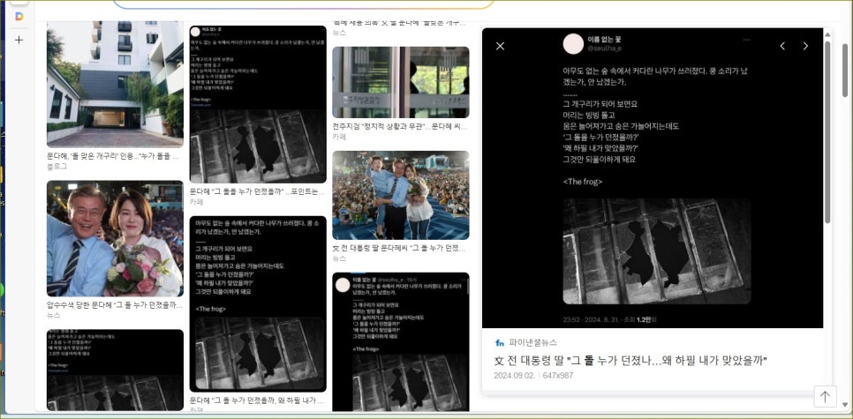Viewport: 853px width, 419px height.
Task: Open the glass door entrance thumbnail
Action: (400, 82)
